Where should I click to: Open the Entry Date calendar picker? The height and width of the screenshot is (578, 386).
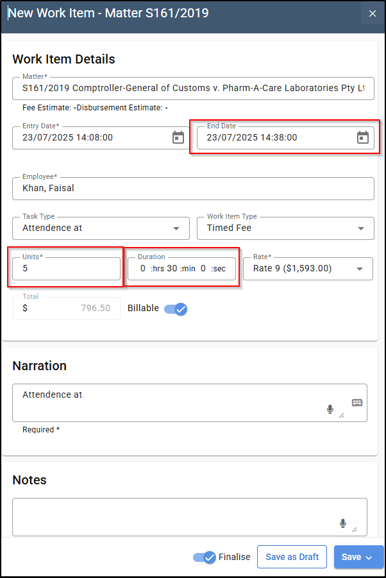click(178, 137)
